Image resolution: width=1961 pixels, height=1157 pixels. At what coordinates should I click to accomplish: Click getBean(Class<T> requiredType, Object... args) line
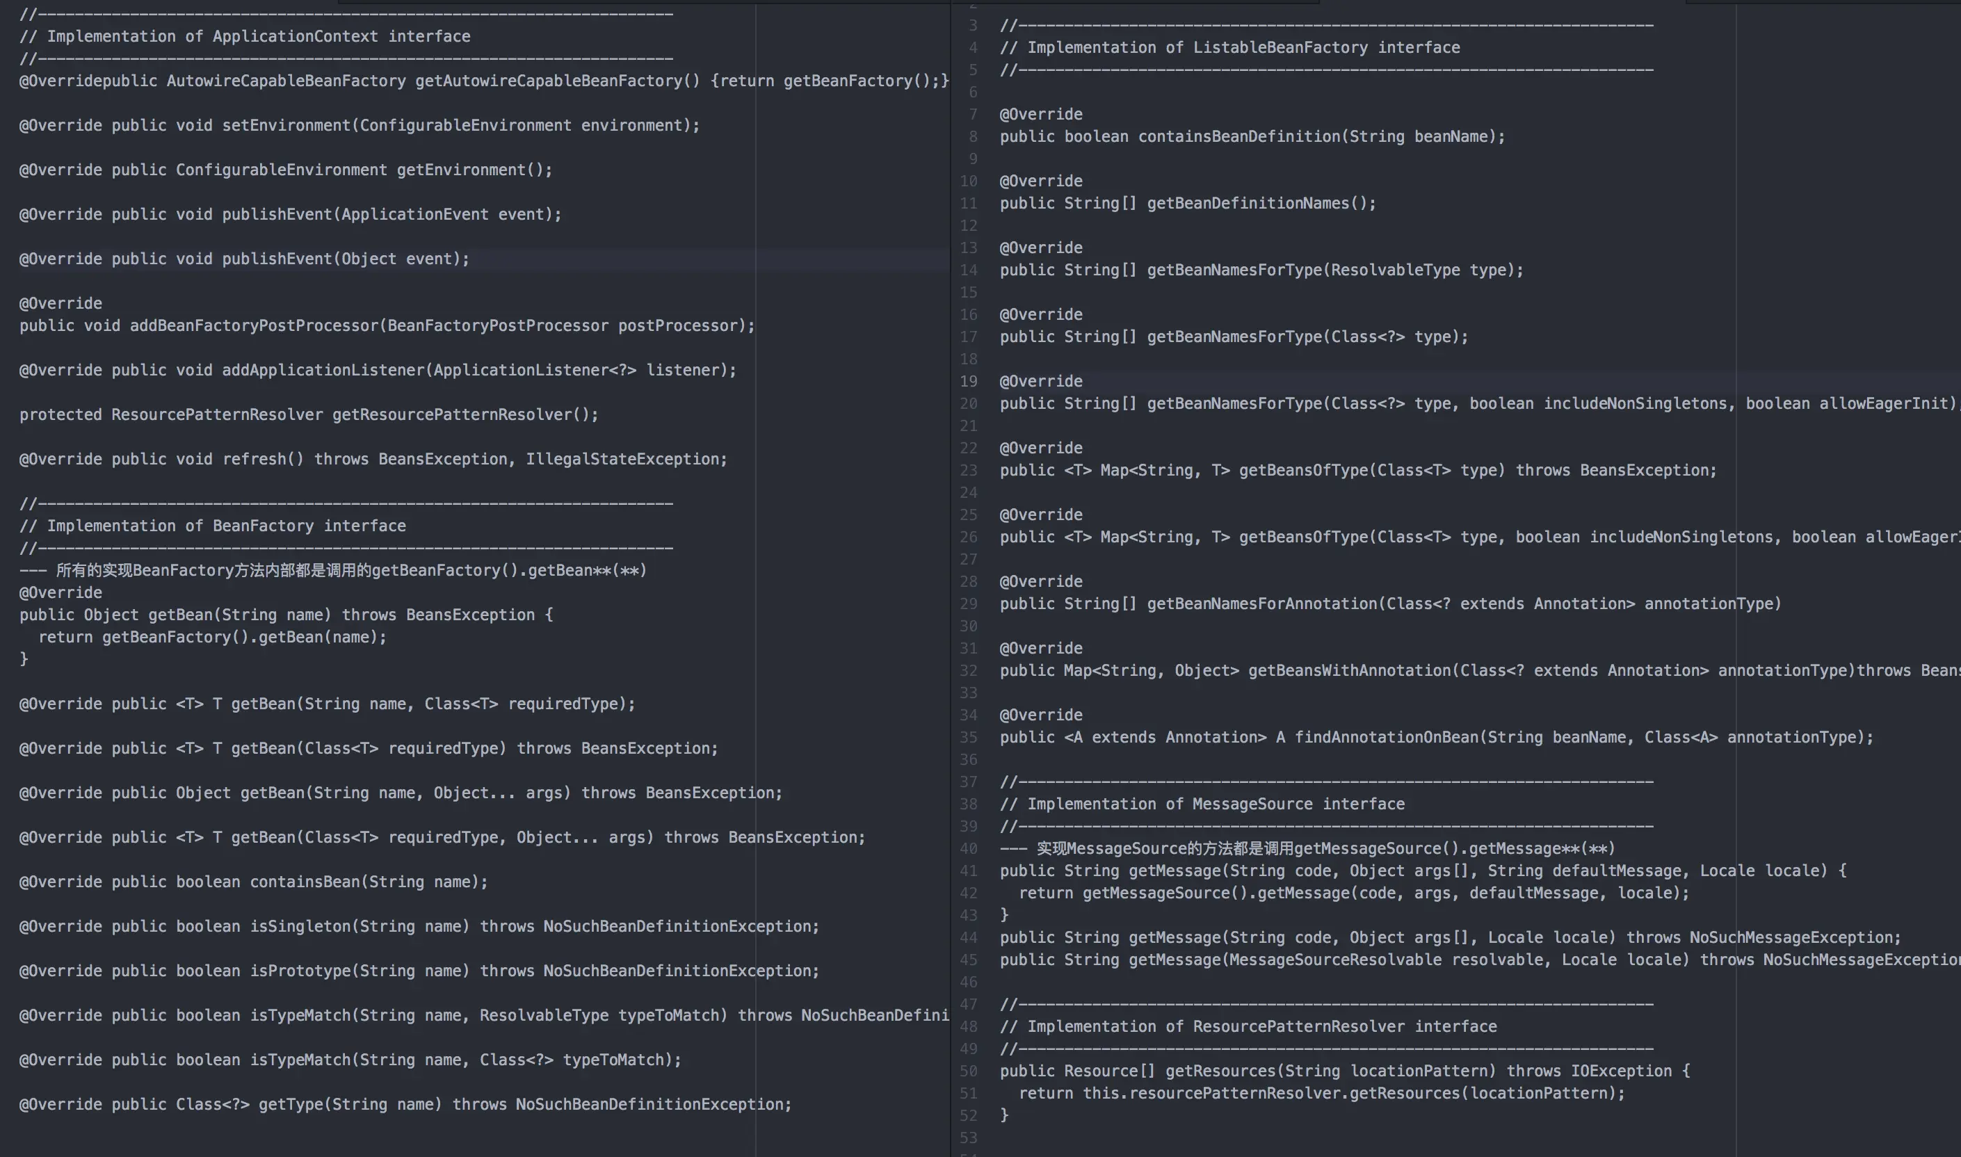click(442, 836)
